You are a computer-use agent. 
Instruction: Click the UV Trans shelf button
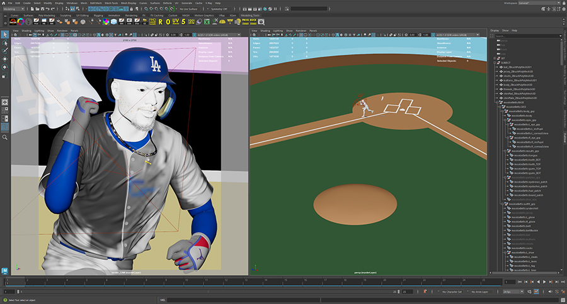point(175,21)
